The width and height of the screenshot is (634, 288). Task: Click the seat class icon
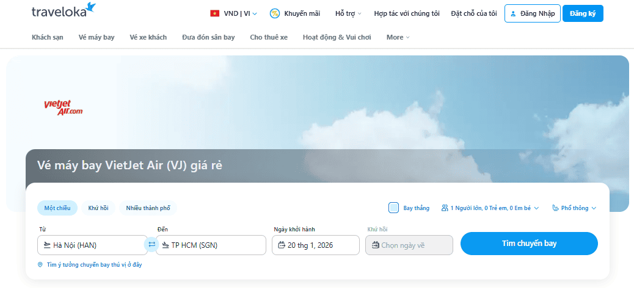click(x=555, y=208)
